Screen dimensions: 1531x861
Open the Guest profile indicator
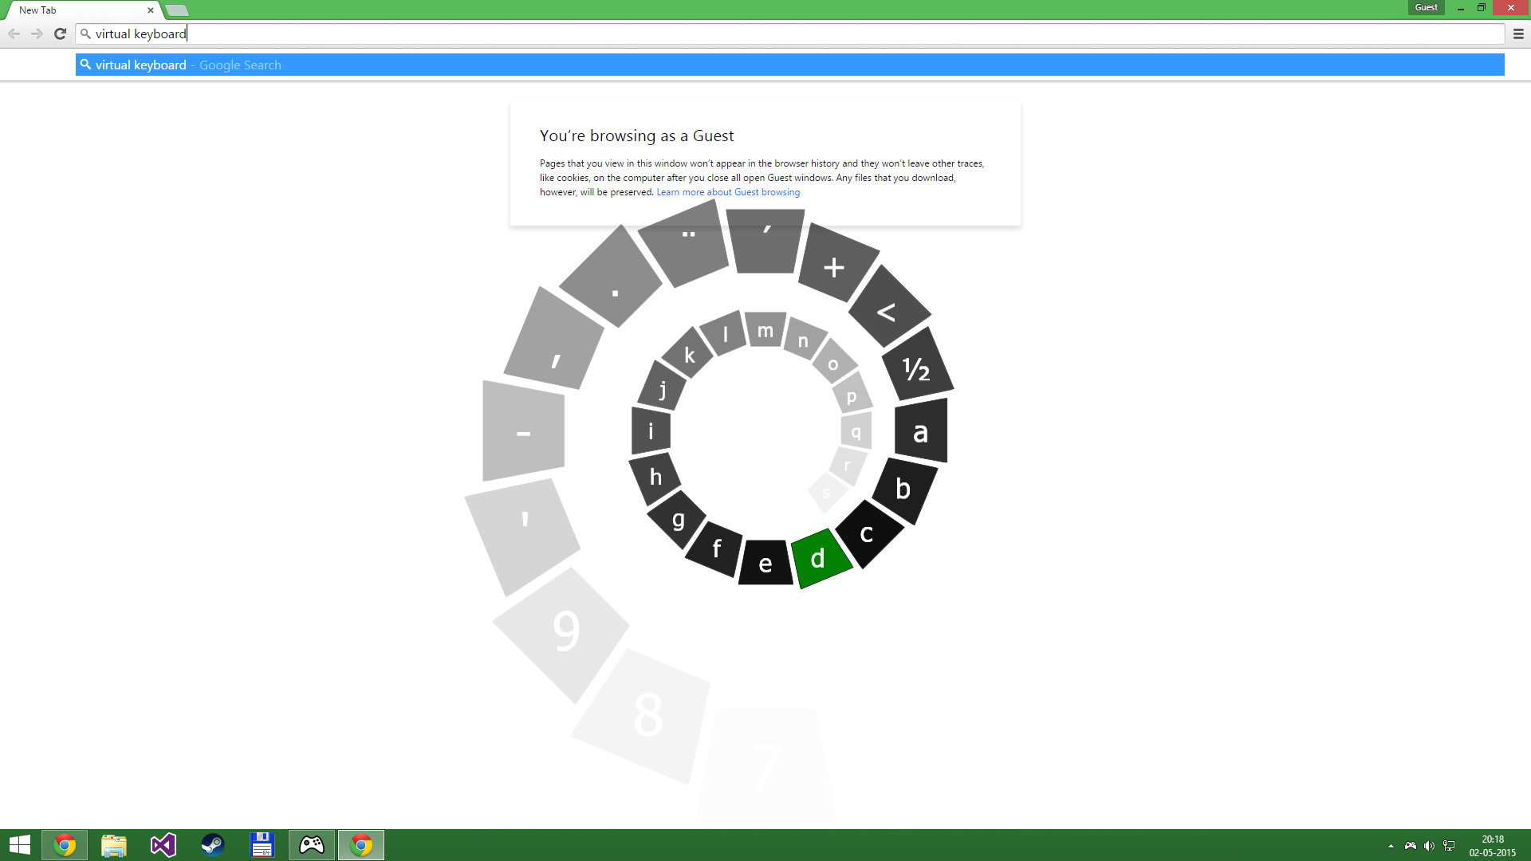pyautogui.click(x=1425, y=7)
